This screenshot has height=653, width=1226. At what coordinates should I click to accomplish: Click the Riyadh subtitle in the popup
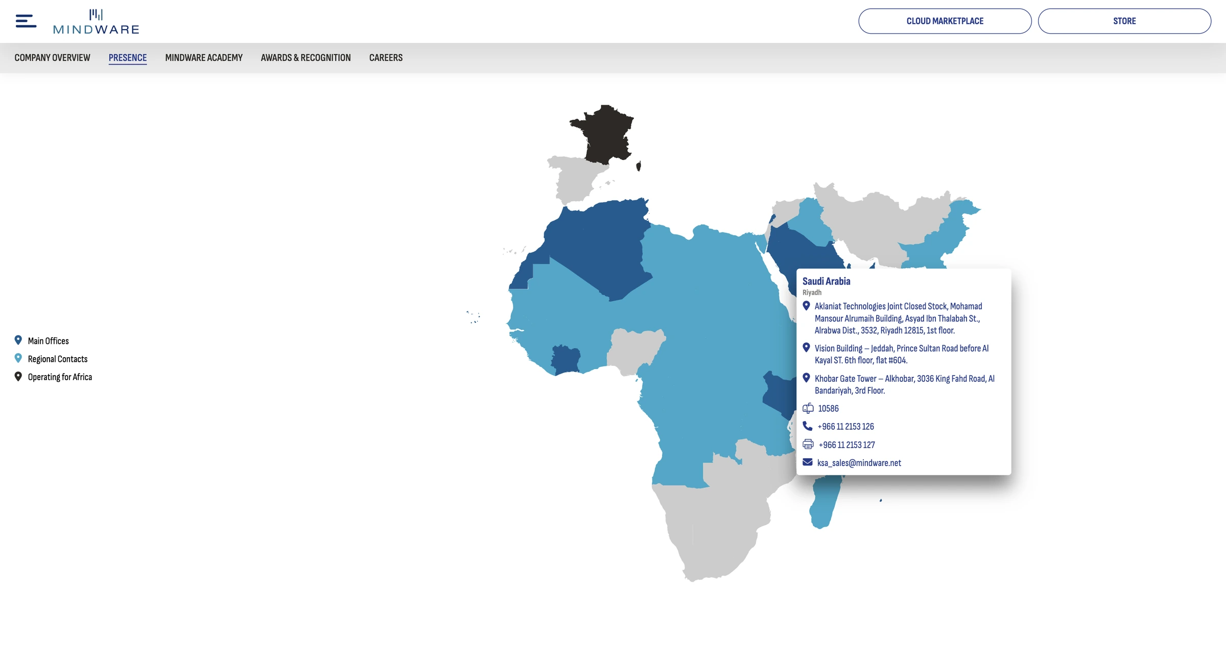(812, 293)
